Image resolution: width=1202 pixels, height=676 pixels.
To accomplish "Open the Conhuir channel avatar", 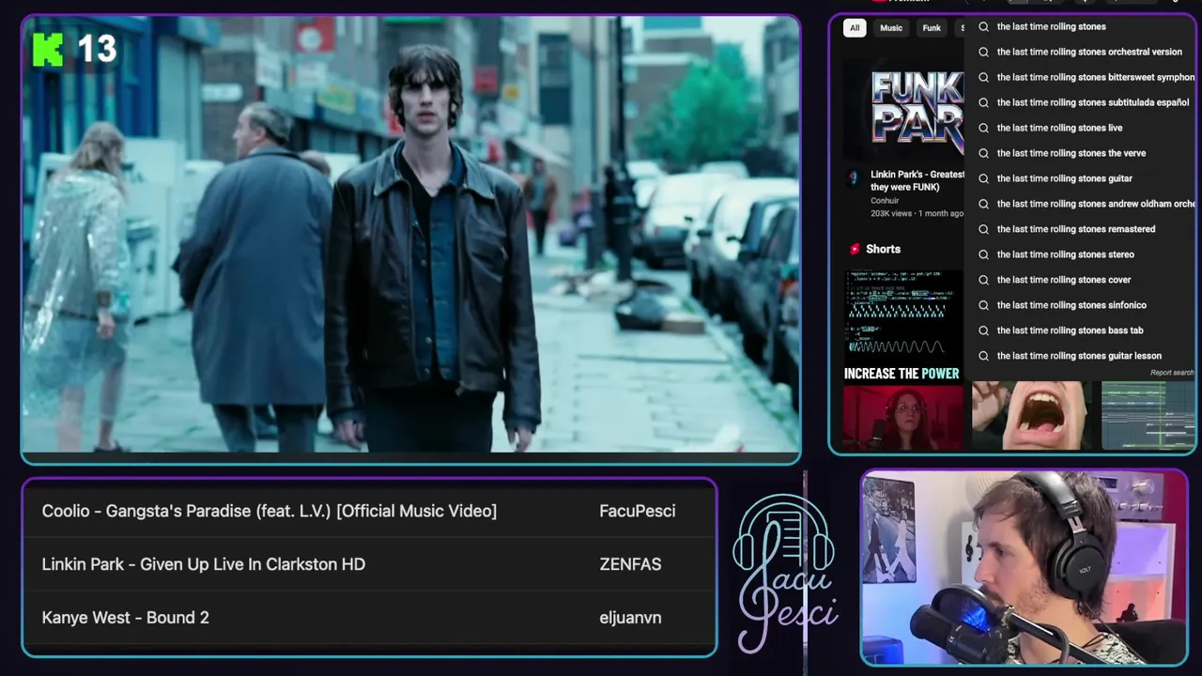I will [x=853, y=177].
